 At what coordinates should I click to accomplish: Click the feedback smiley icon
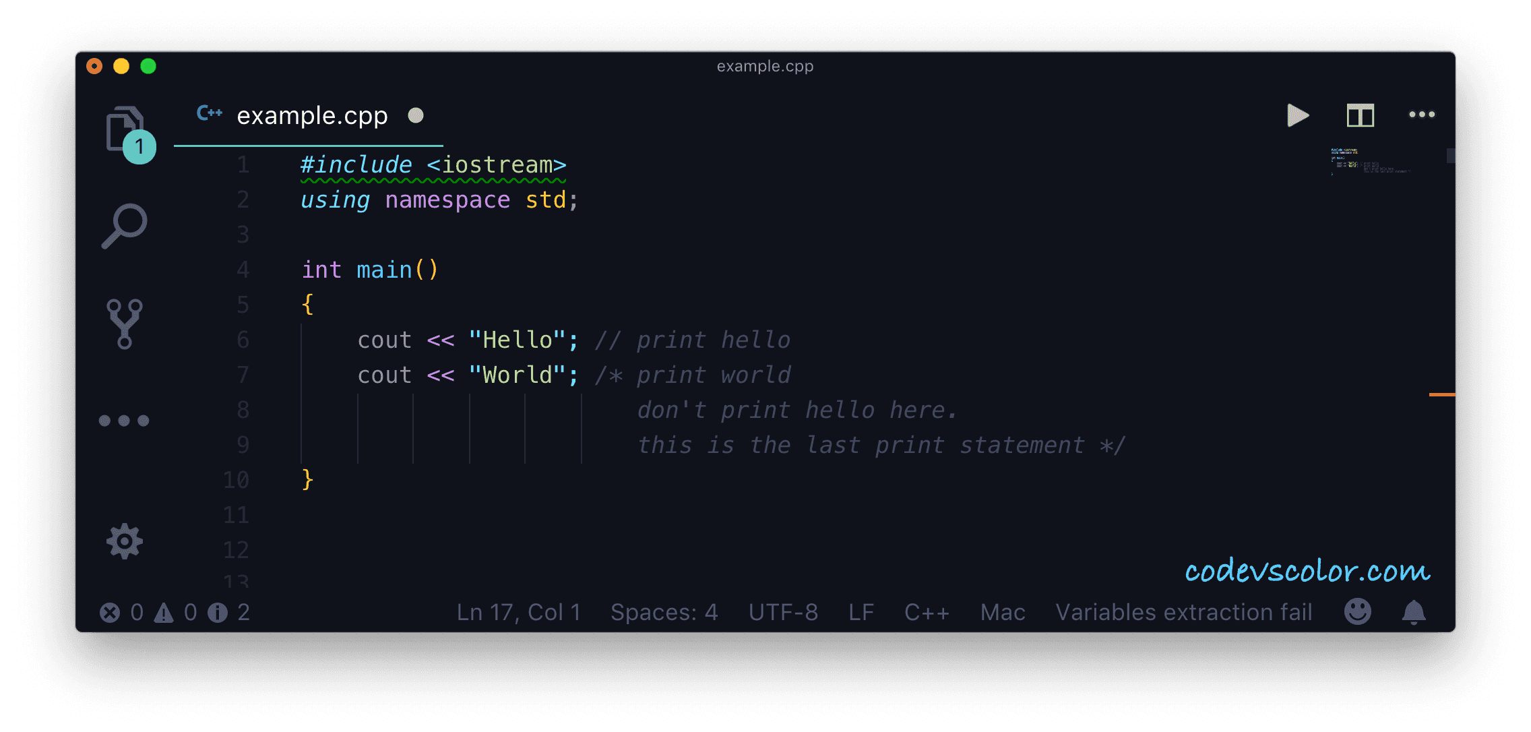tap(1357, 612)
